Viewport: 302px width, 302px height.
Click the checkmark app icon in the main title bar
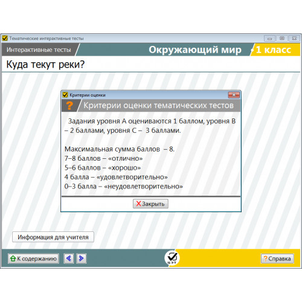[5, 38]
